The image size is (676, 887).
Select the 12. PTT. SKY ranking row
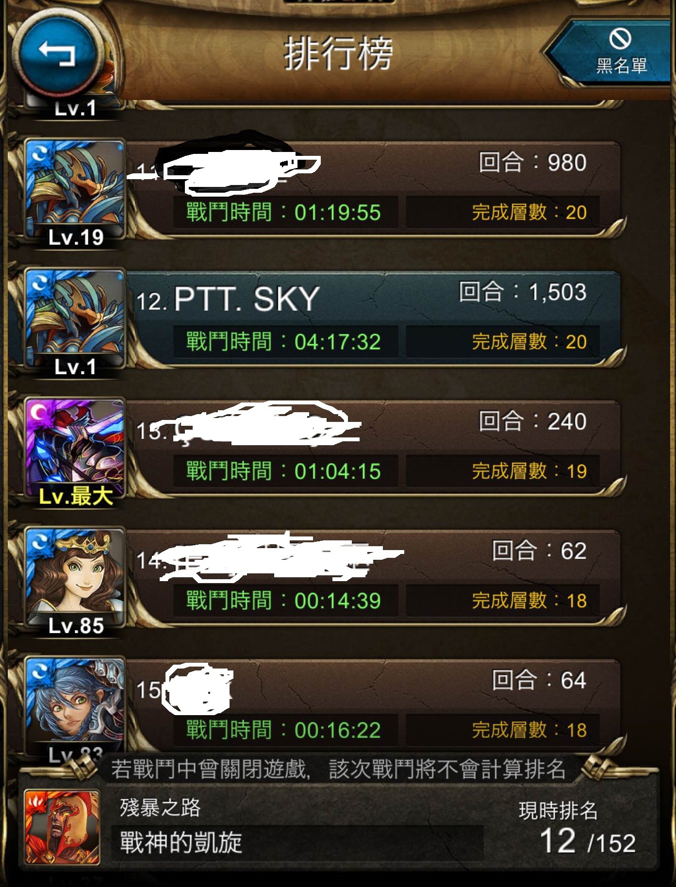click(x=374, y=319)
